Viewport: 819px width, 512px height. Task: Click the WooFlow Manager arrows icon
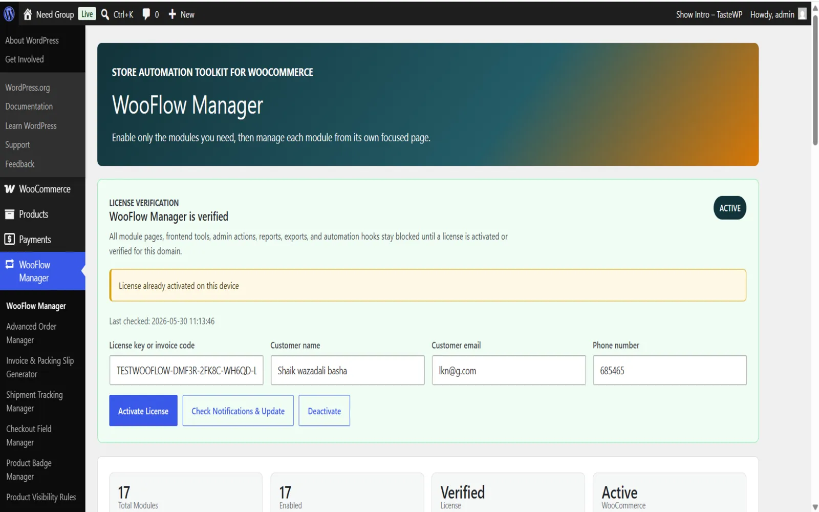point(10,264)
